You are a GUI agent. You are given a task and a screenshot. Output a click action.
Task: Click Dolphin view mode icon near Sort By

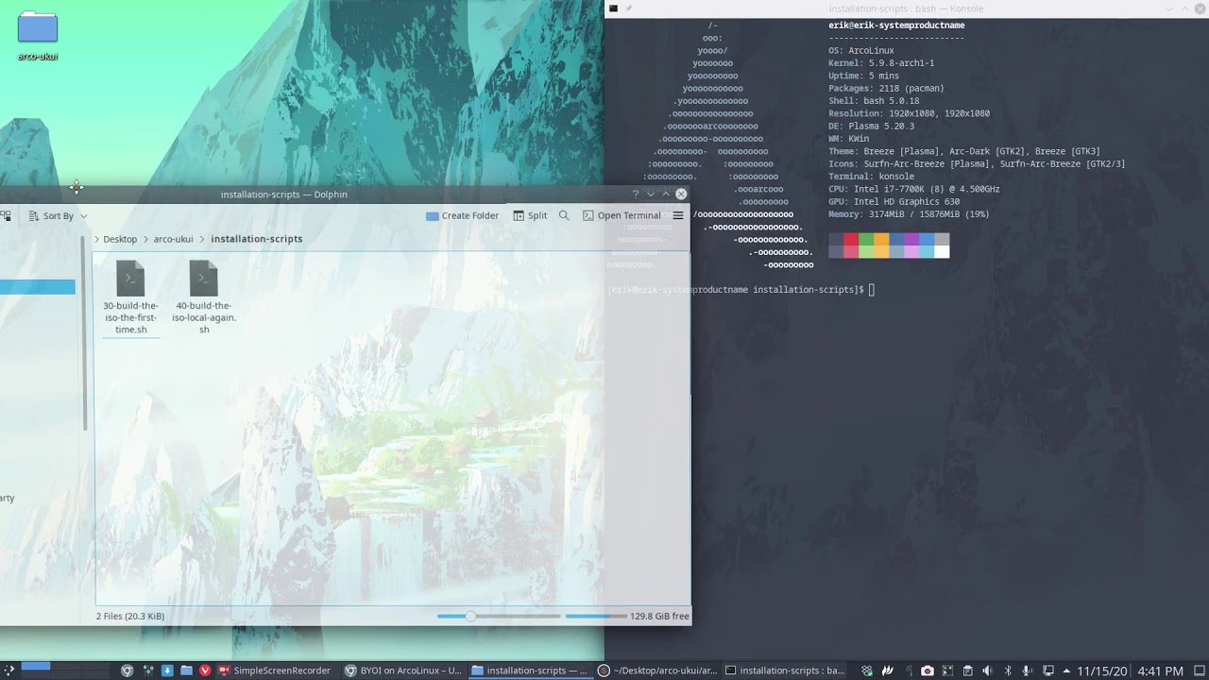pos(6,215)
